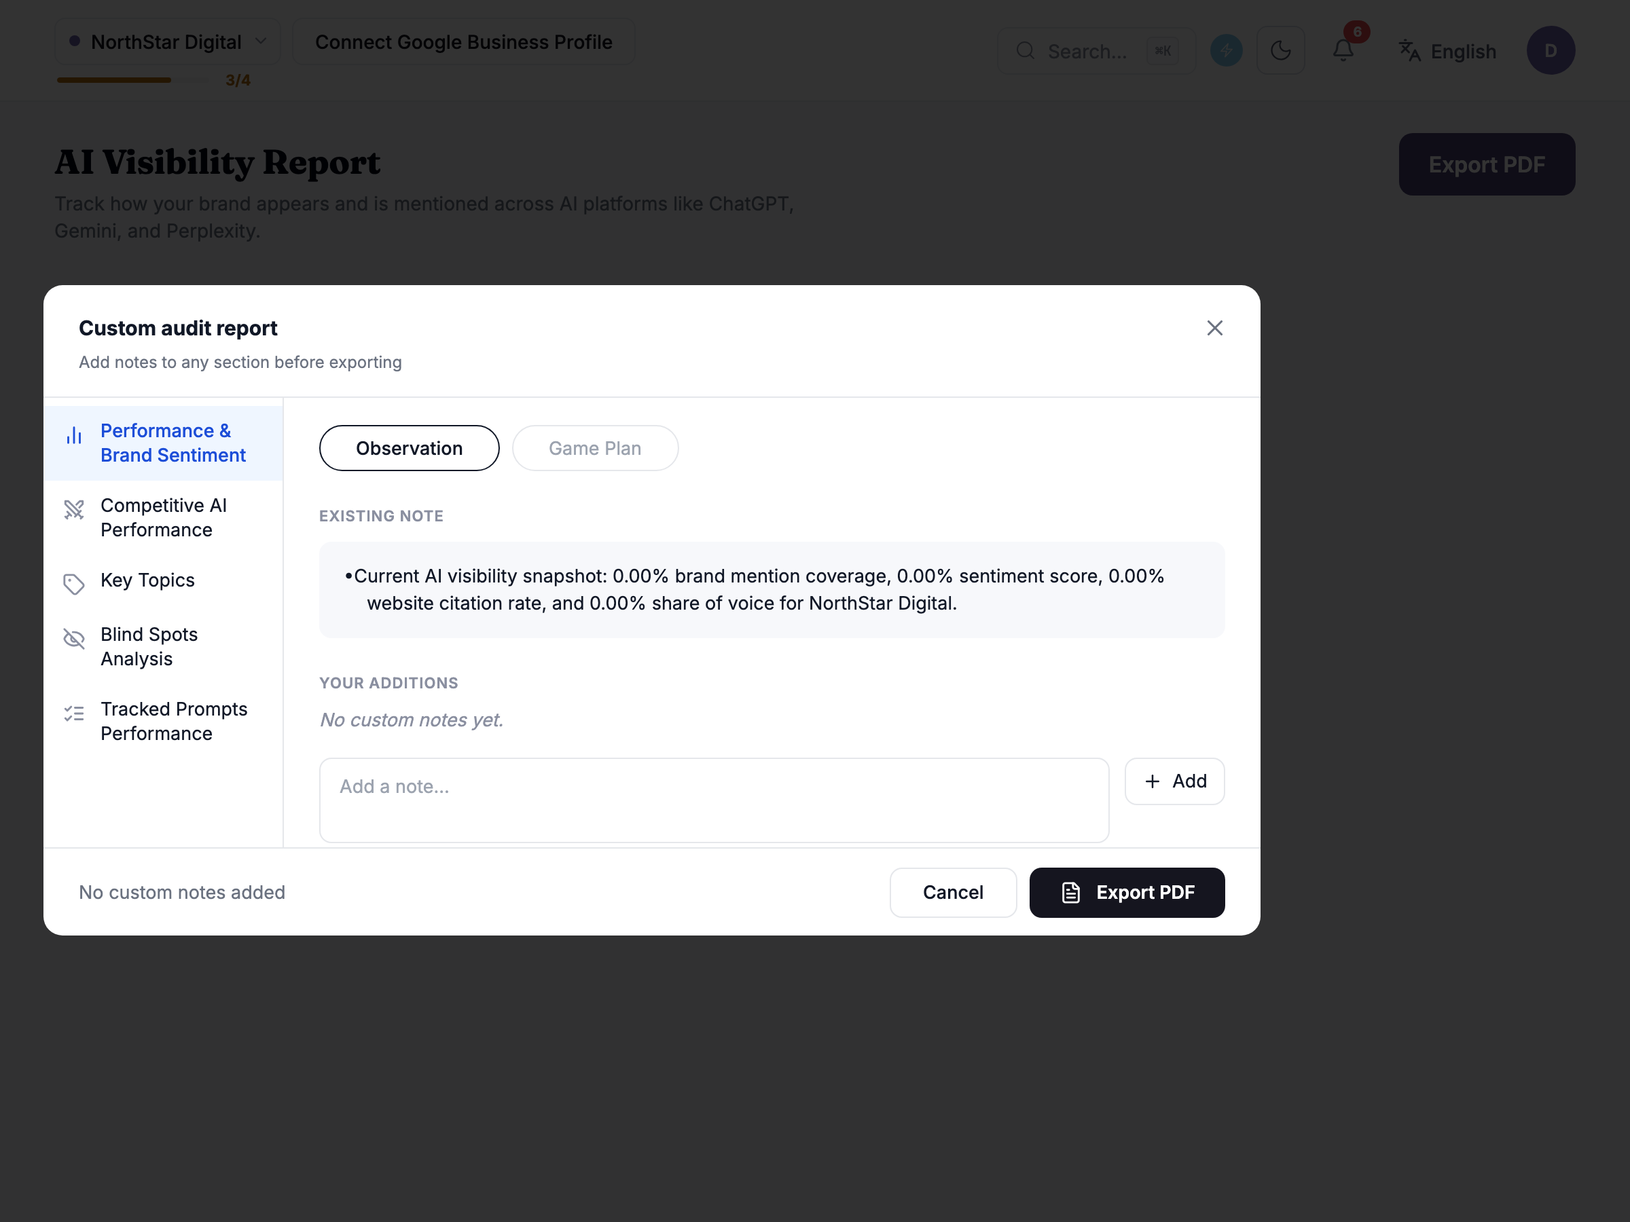Screen dimensions: 1630x1222
Task: Change language from English
Action: pos(1447,51)
